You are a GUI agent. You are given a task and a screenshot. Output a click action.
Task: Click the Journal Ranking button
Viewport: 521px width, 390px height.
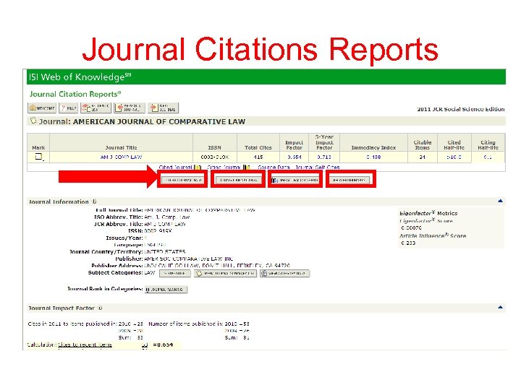(166, 290)
